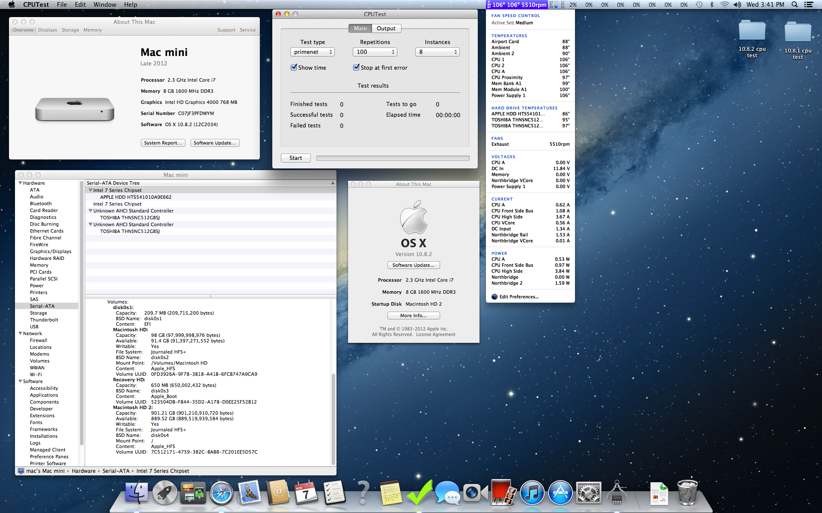Click the Spotlight search icon
This screenshot has width=822, height=513.
coord(795,5)
